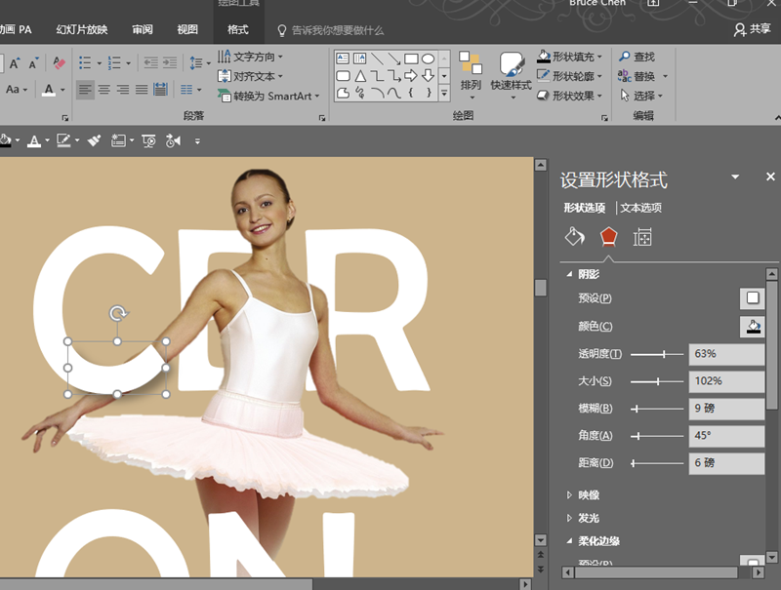This screenshot has height=590, width=781.
Task: Open the Aa change case dropdown
Action: [x=17, y=90]
